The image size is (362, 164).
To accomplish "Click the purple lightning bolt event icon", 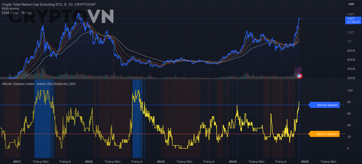I will (299, 70).
